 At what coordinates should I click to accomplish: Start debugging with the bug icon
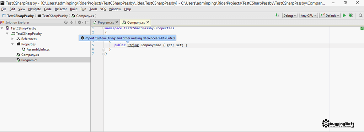click(x=351, y=16)
